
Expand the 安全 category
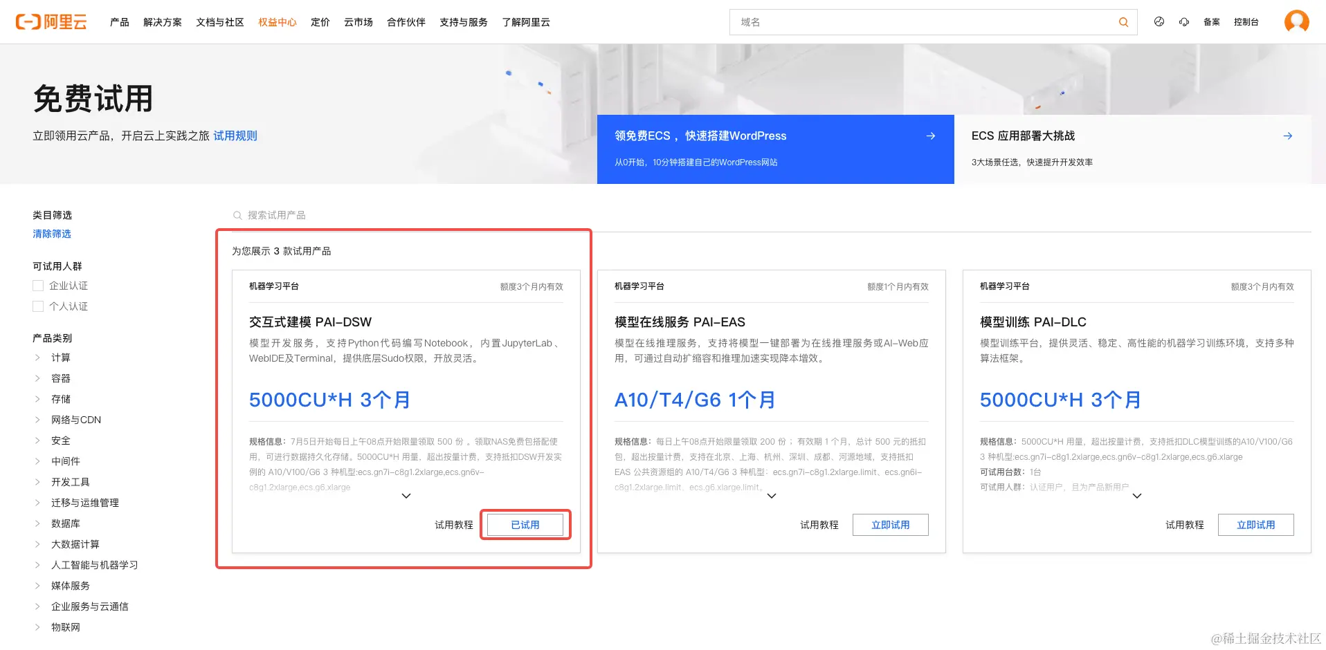point(37,440)
